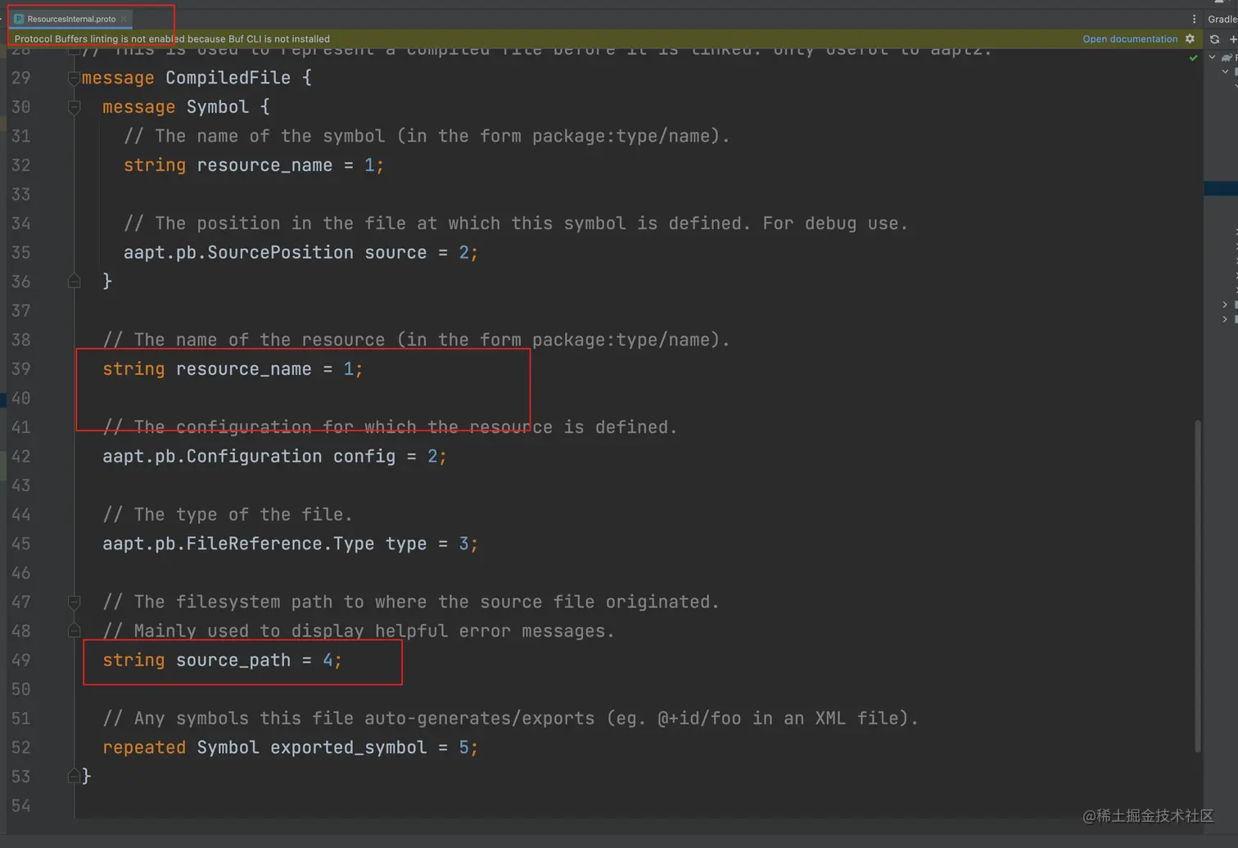
Task: Click 'aapt.pb.FileReference.Type type = 3;' line
Action: [x=291, y=544]
